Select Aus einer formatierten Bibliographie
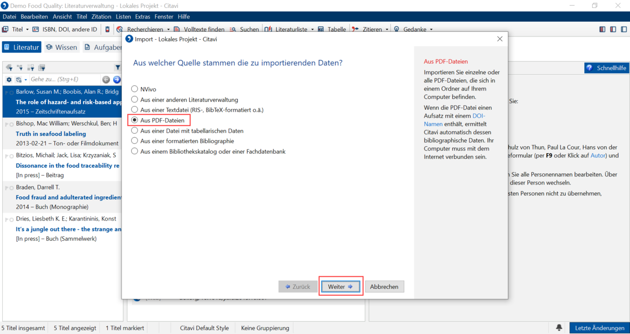Viewport: 630px width, 334px height. click(134, 140)
